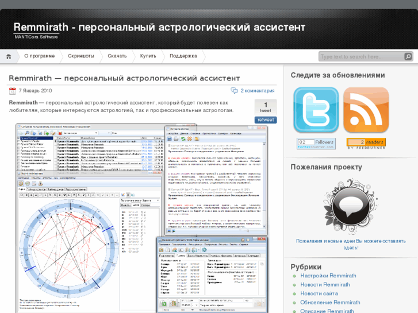Open the site title link in the header
The width and height of the screenshot is (418, 313).
[159, 27]
